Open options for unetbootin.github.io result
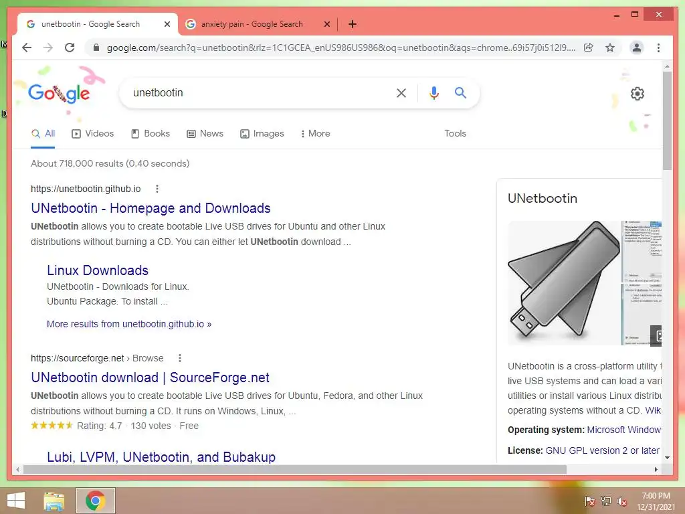Screen dimensions: 685x514 click(157, 189)
